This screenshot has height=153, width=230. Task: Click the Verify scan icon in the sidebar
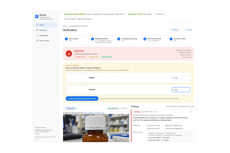[37, 25]
